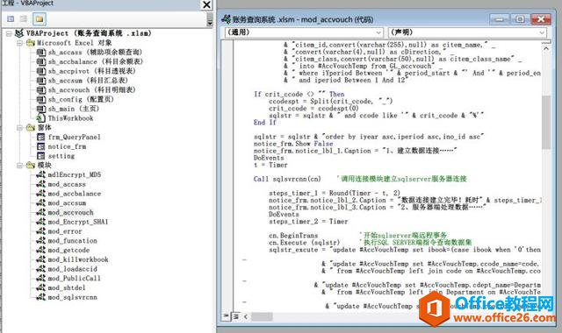Click Full Module View button at code window bottom

pyautogui.click(x=236, y=316)
